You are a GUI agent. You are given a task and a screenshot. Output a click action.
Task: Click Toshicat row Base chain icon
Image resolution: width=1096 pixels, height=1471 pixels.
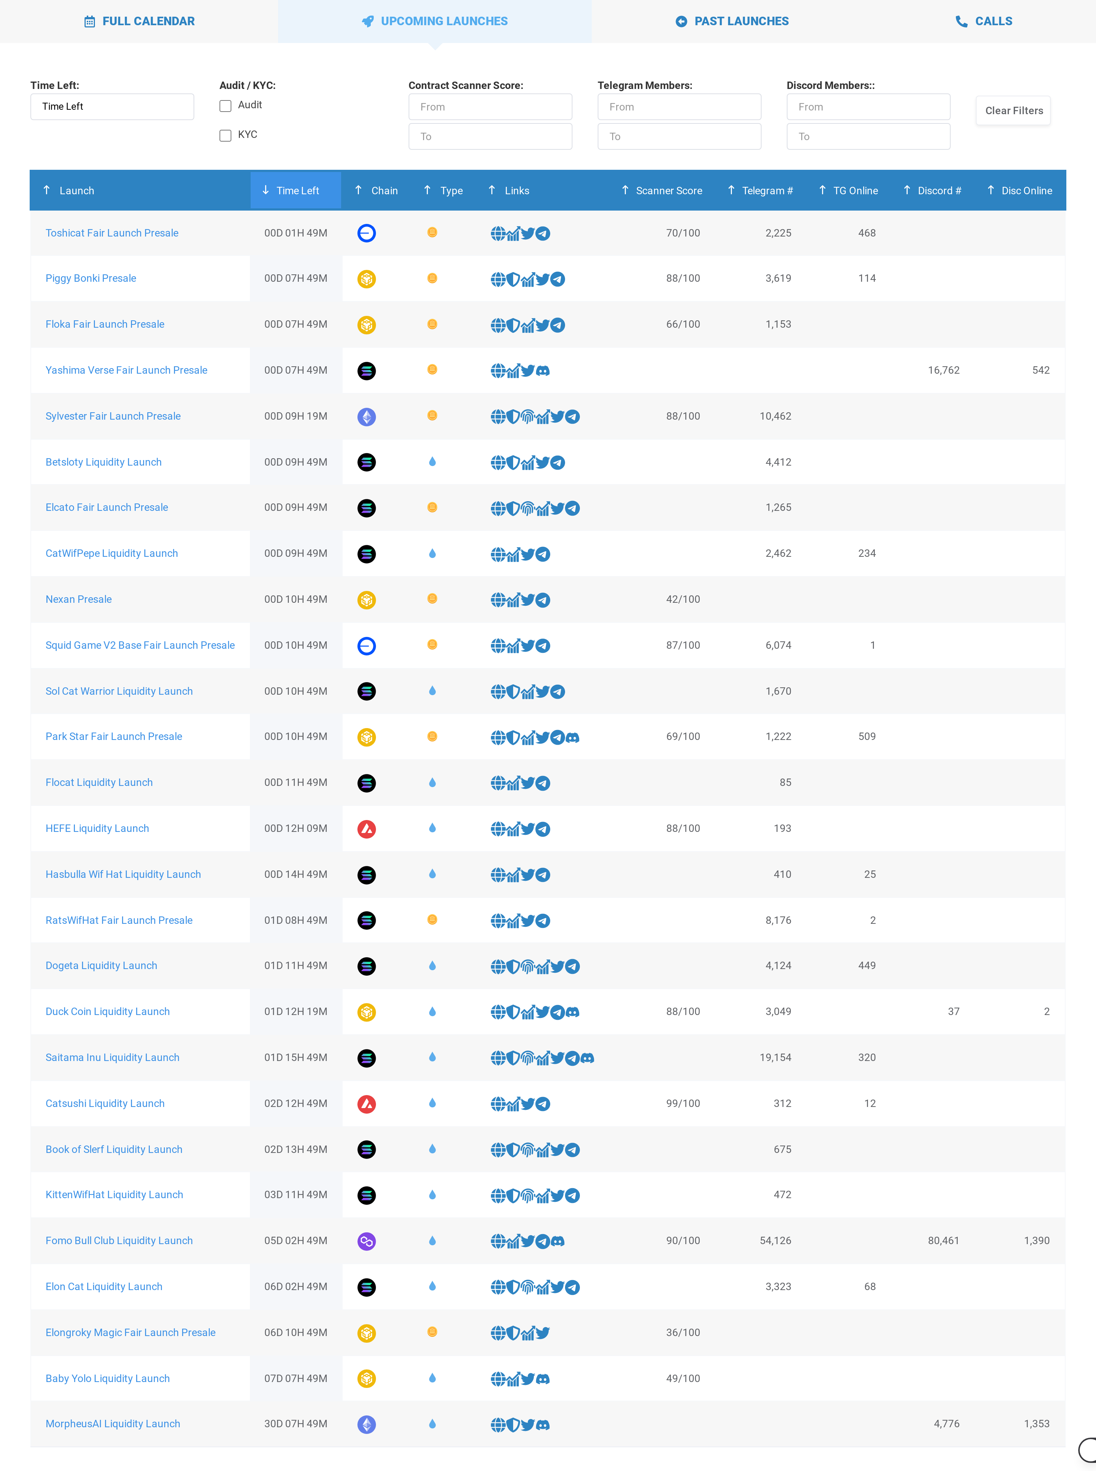pyautogui.click(x=367, y=234)
